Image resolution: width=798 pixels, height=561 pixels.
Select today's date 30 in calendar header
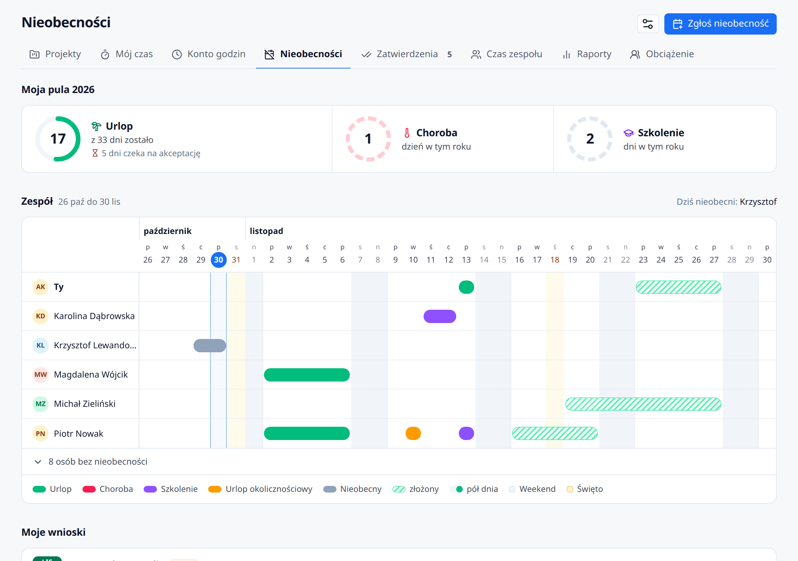pyautogui.click(x=218, y=260)
